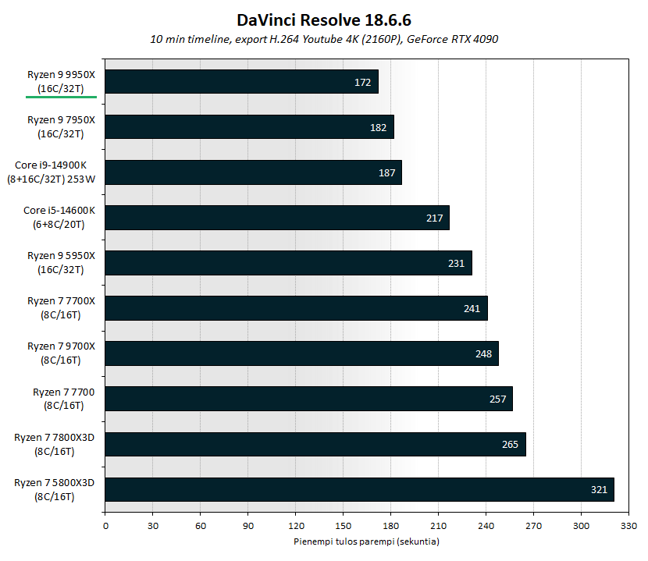The width and height of the screenshot is (648, 561).
Task: Select the 'Ryzen 9 9950X (16C/32T)' label
Action: point(61,82)
